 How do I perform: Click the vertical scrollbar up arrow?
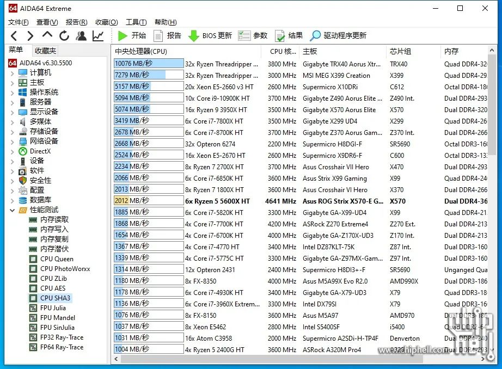pyautogui.click(x=492, y=50)
